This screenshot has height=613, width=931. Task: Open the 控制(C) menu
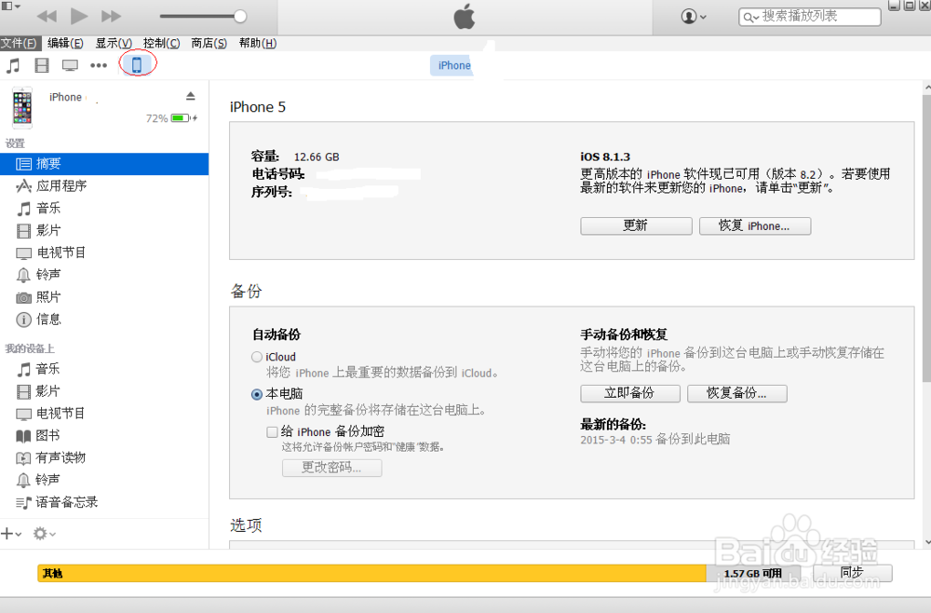pos(161,43)
